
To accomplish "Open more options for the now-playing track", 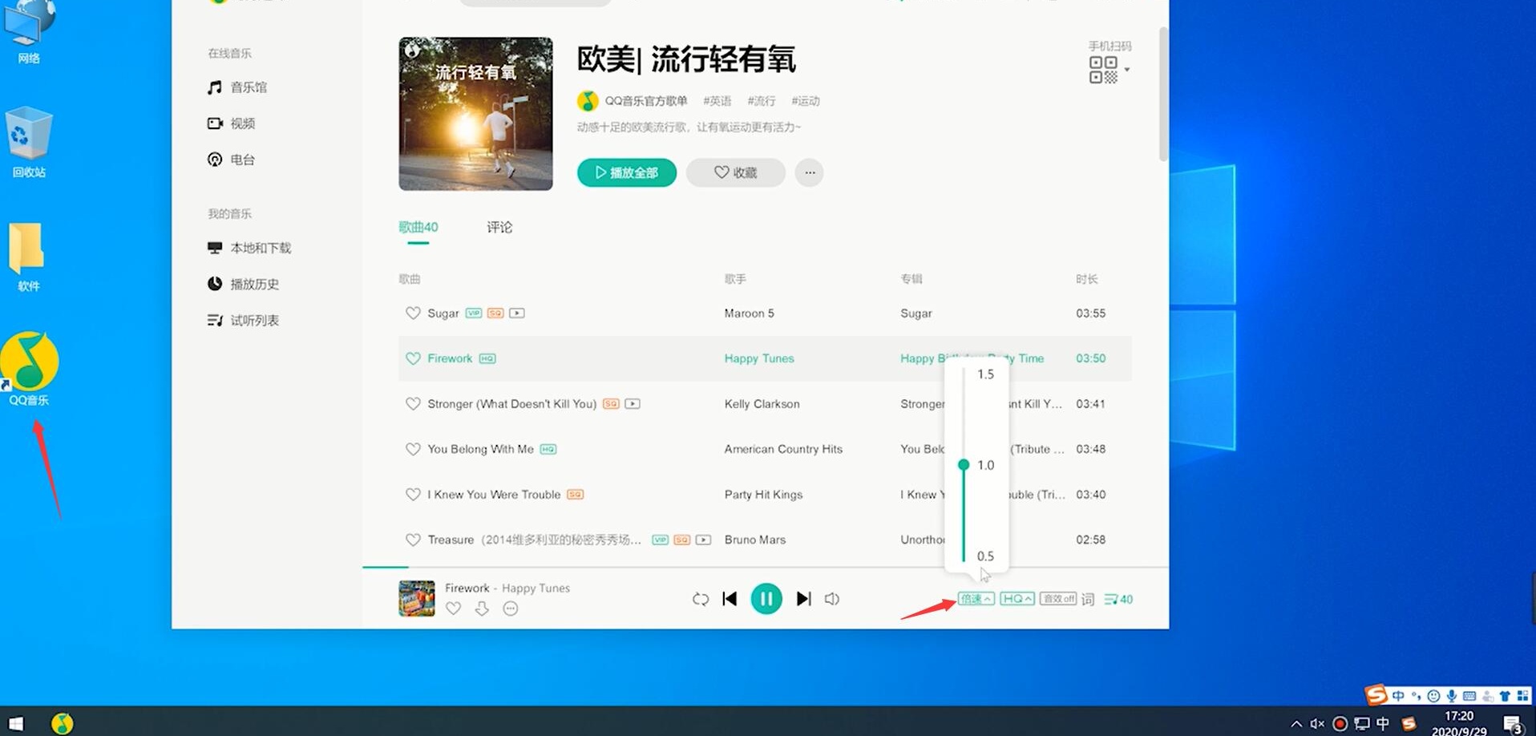I will [x=511, y=609].
